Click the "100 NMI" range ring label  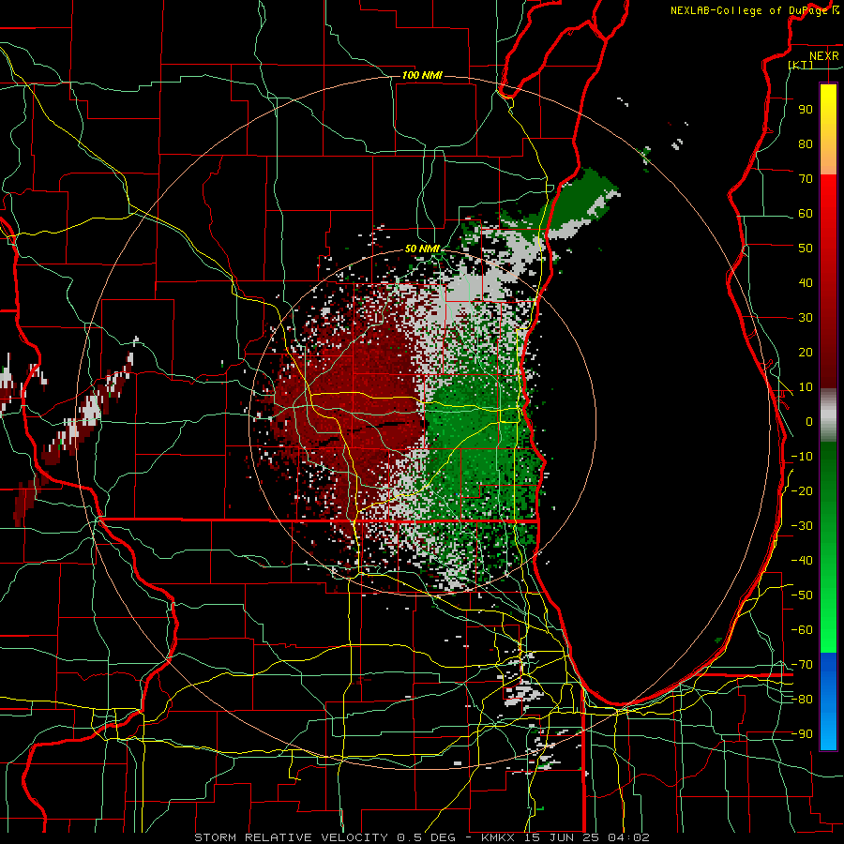[x=422, y=75]
